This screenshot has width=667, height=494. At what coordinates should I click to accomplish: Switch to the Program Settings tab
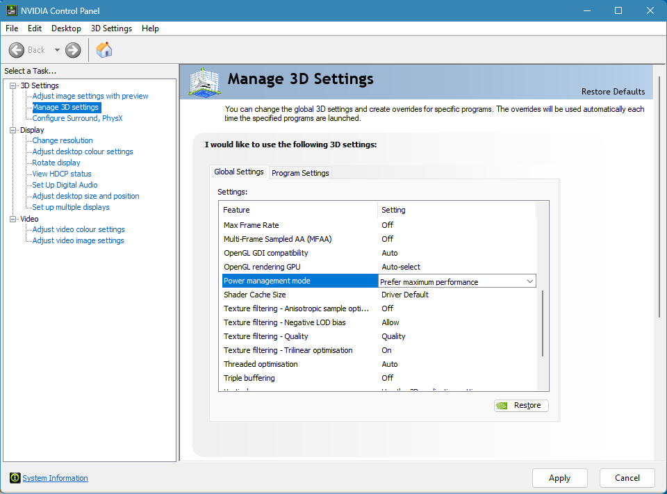point(300,173)
